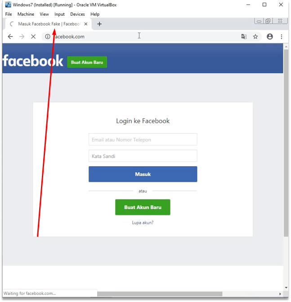The image size is (291, 302).
Task: Click the vertical scrollbar down arrow
Action: (286, 288)
